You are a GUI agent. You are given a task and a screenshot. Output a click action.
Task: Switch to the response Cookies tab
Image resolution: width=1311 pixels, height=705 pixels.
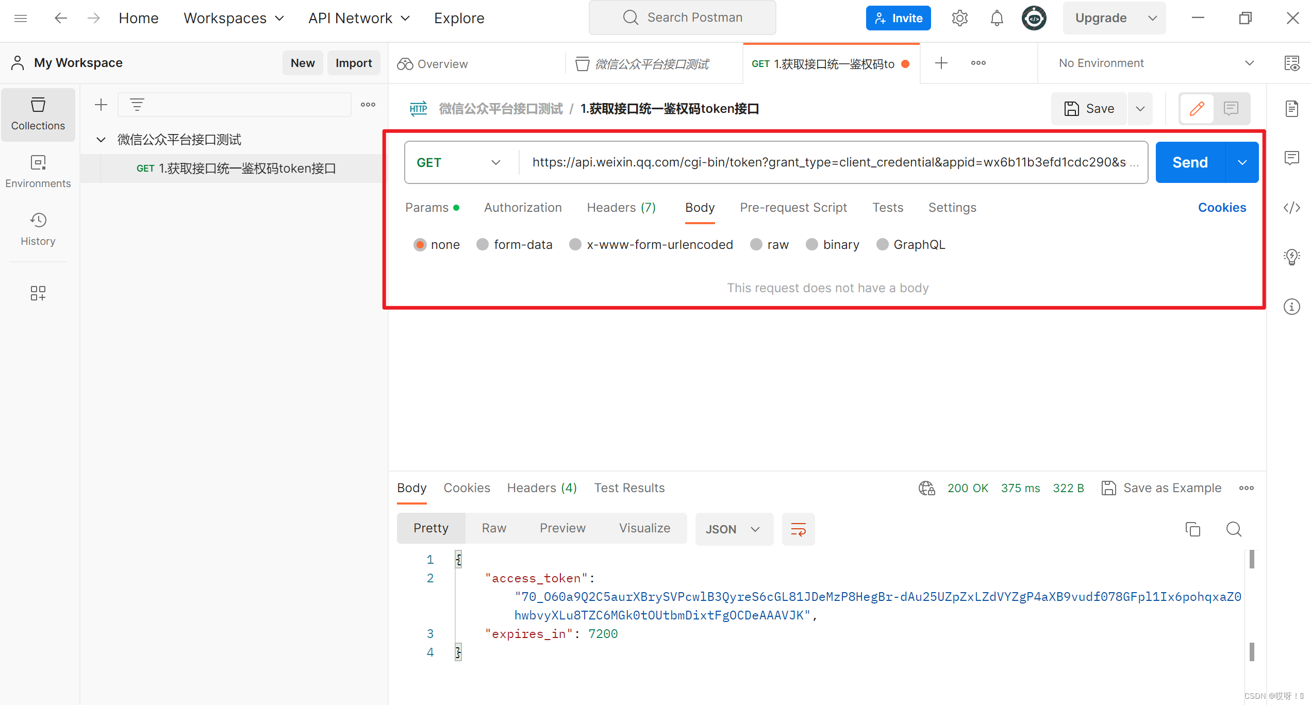tap(467, 488)
